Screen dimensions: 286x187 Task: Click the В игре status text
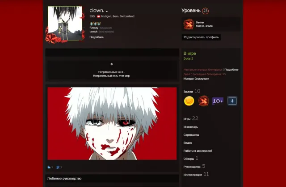tap(189, 53)
